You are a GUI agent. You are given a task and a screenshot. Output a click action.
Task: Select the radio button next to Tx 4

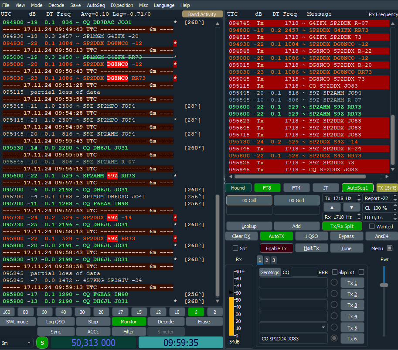[334, 316]
